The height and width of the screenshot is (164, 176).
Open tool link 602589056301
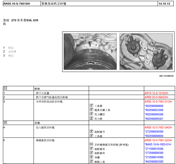tap(154, 119)
